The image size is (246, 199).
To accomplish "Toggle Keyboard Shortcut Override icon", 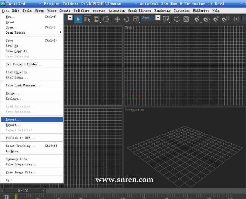I will [x=186, y=19].
